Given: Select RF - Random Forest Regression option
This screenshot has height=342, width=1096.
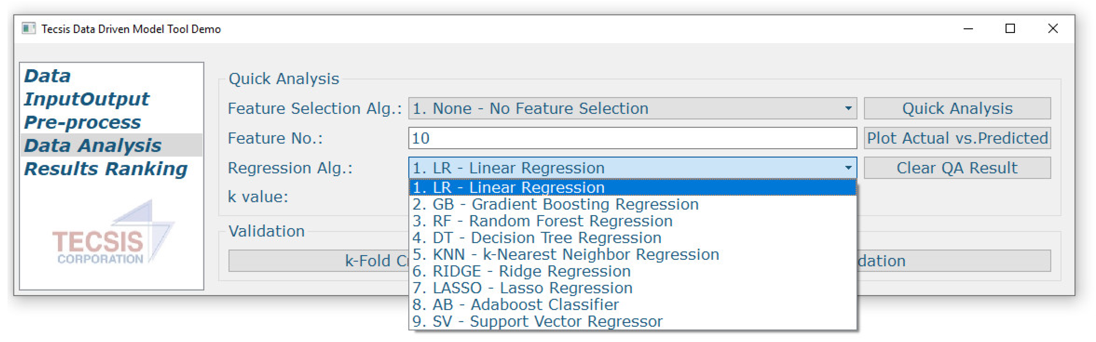Looking at the screenshot, I should click(x=543, y=221).
